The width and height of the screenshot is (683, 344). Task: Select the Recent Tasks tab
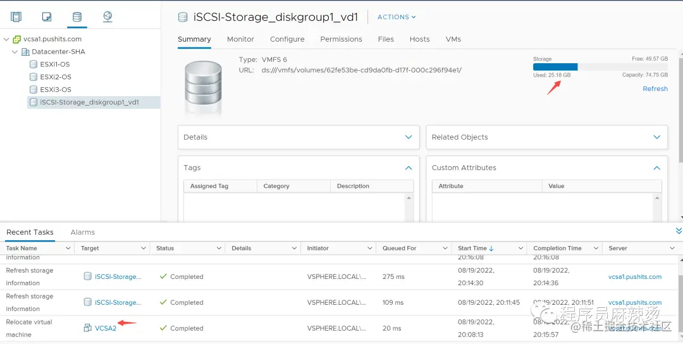(30, 232)
